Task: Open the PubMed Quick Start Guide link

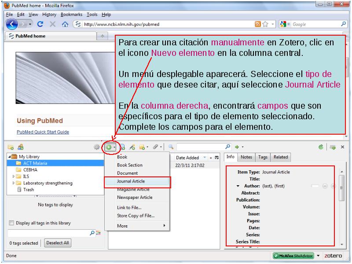Action: tap(43, 132)
